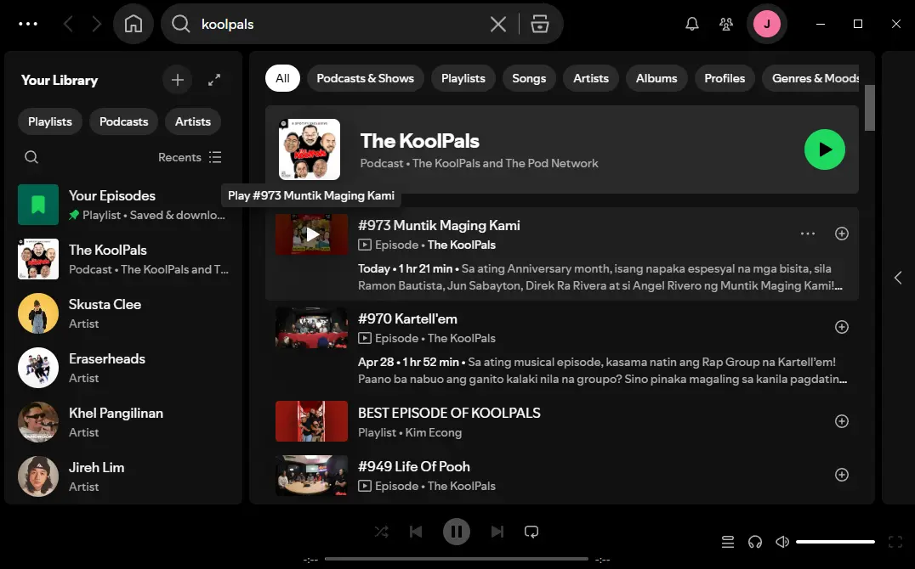
Task: Click the volume slider
Action: coord(835,542)
